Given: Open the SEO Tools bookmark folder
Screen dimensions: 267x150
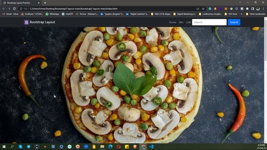Looking at the screenshot, I should pos(231,14).
